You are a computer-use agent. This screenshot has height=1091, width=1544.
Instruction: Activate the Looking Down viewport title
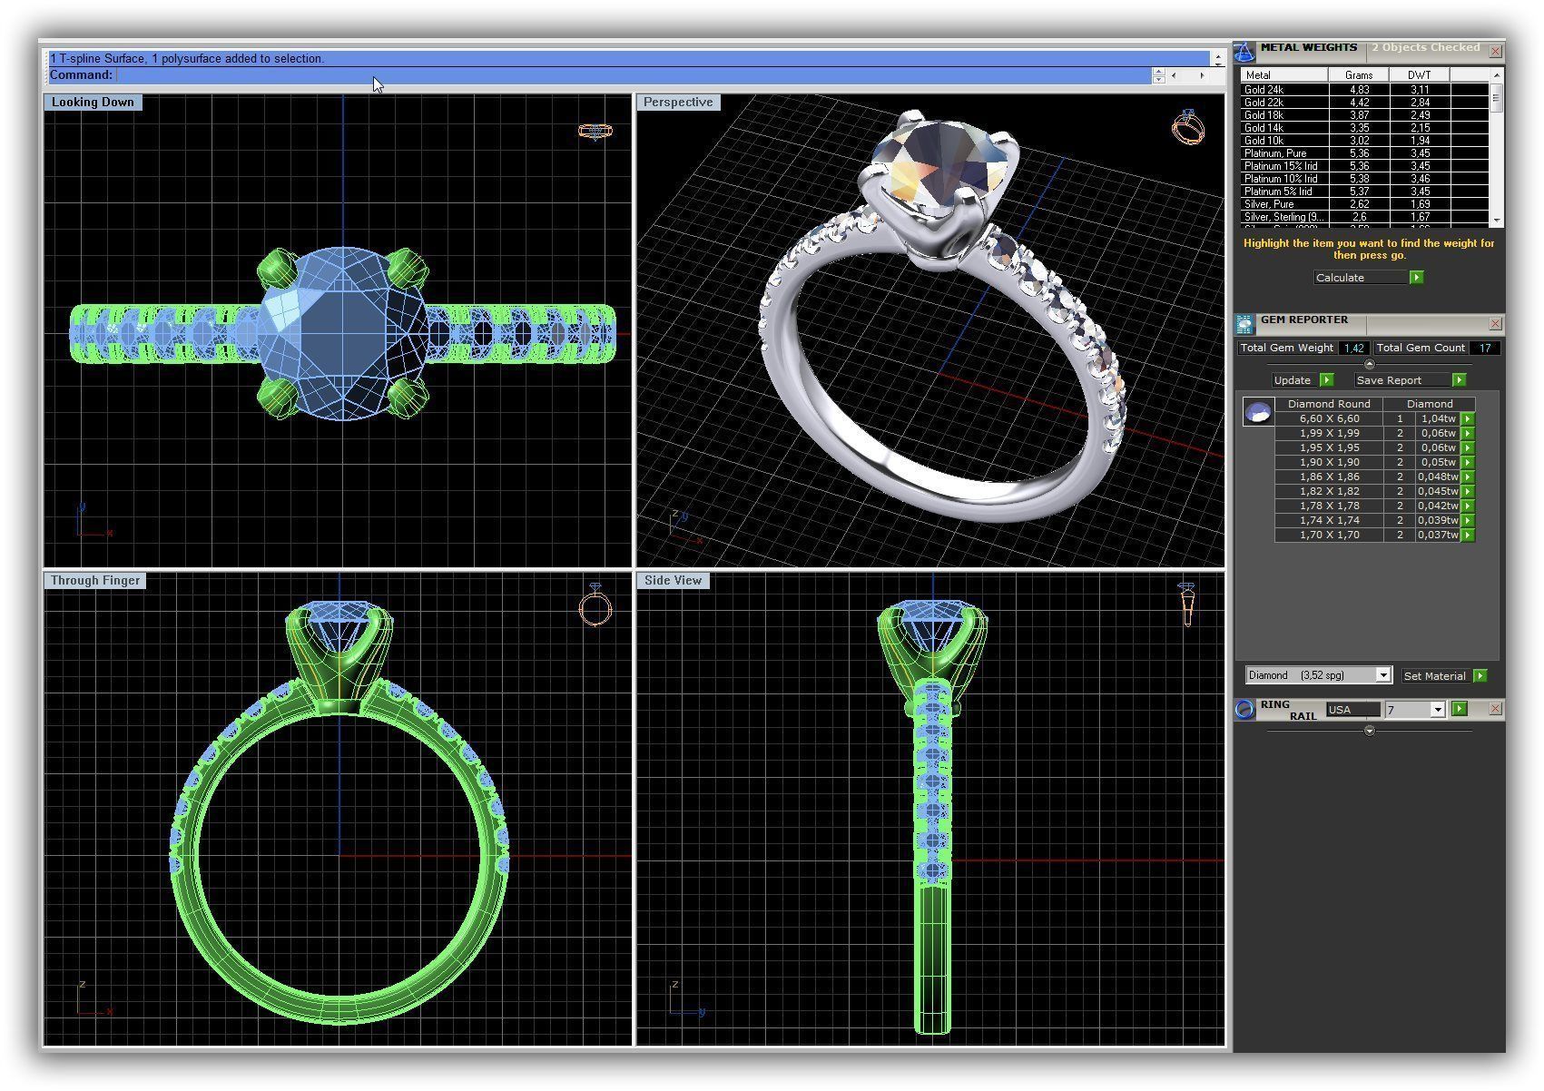(x=92, y=102)
